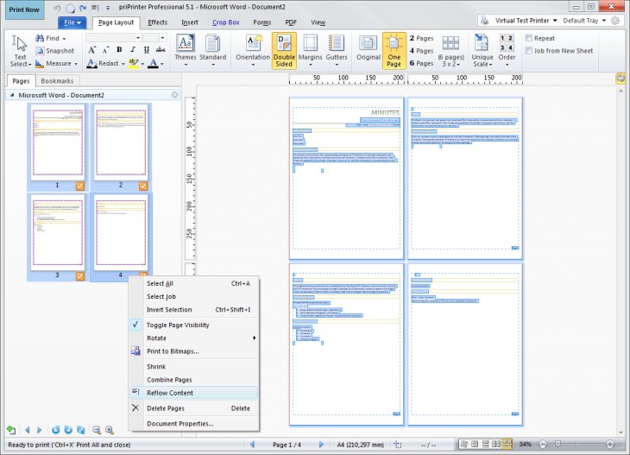Screen dimensions: 630x455
Task: Zoom out the thumbnails panel
Action: [x=97, y=430]
